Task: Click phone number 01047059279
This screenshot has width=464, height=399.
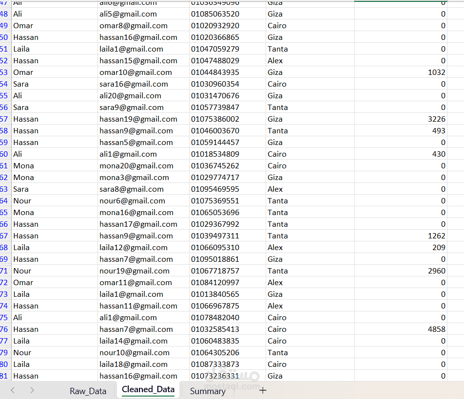Action: (x=227, y=49)
